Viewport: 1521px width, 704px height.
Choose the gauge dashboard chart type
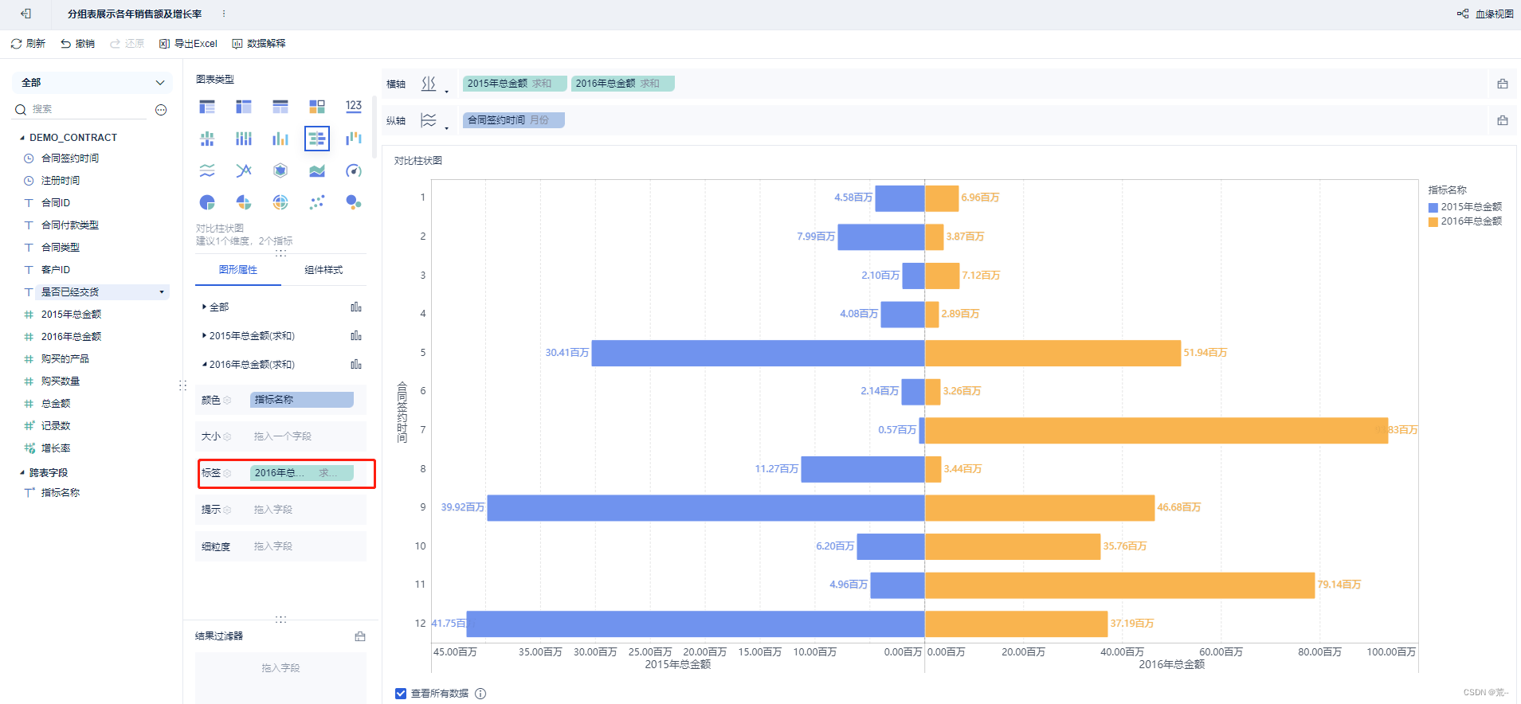354,170
